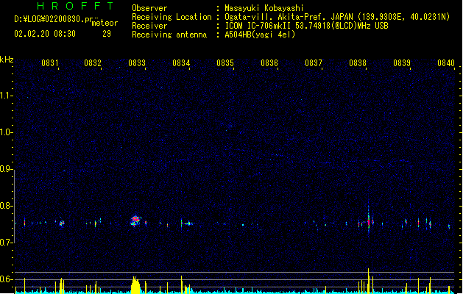The image size is (463, 294).
Task: Click the 0.9 kHz frequency label
Action: click(6, 169)
